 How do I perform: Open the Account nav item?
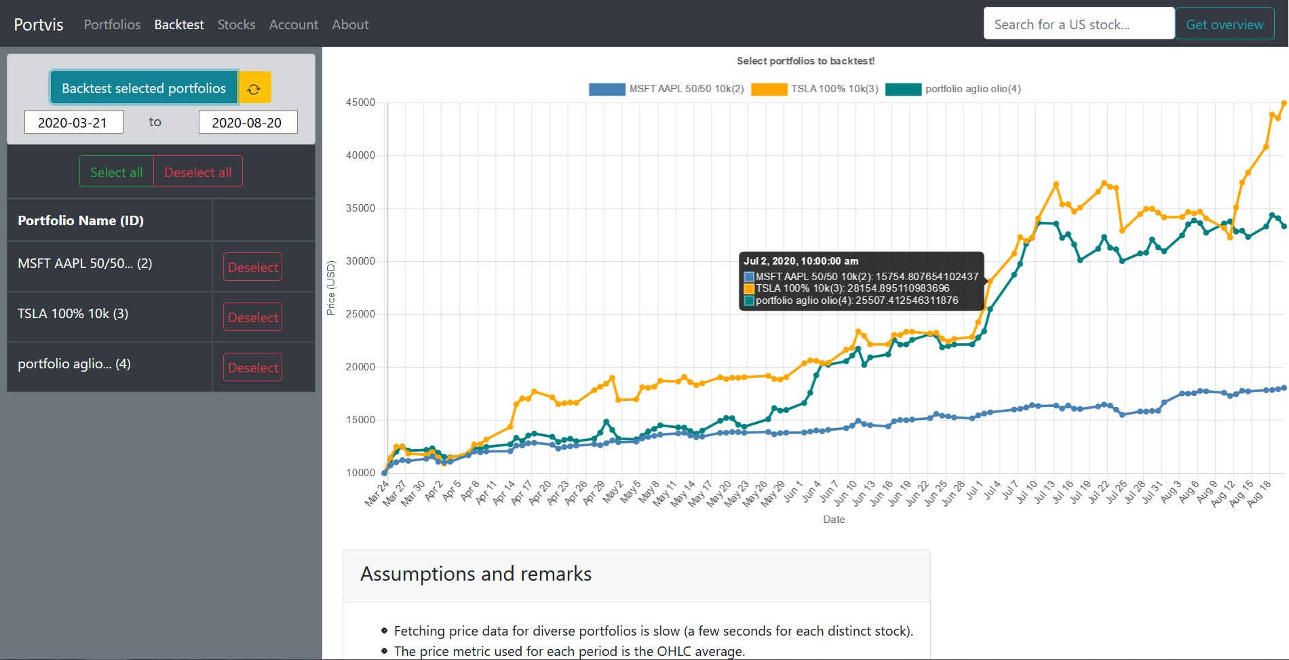[294, 24]
